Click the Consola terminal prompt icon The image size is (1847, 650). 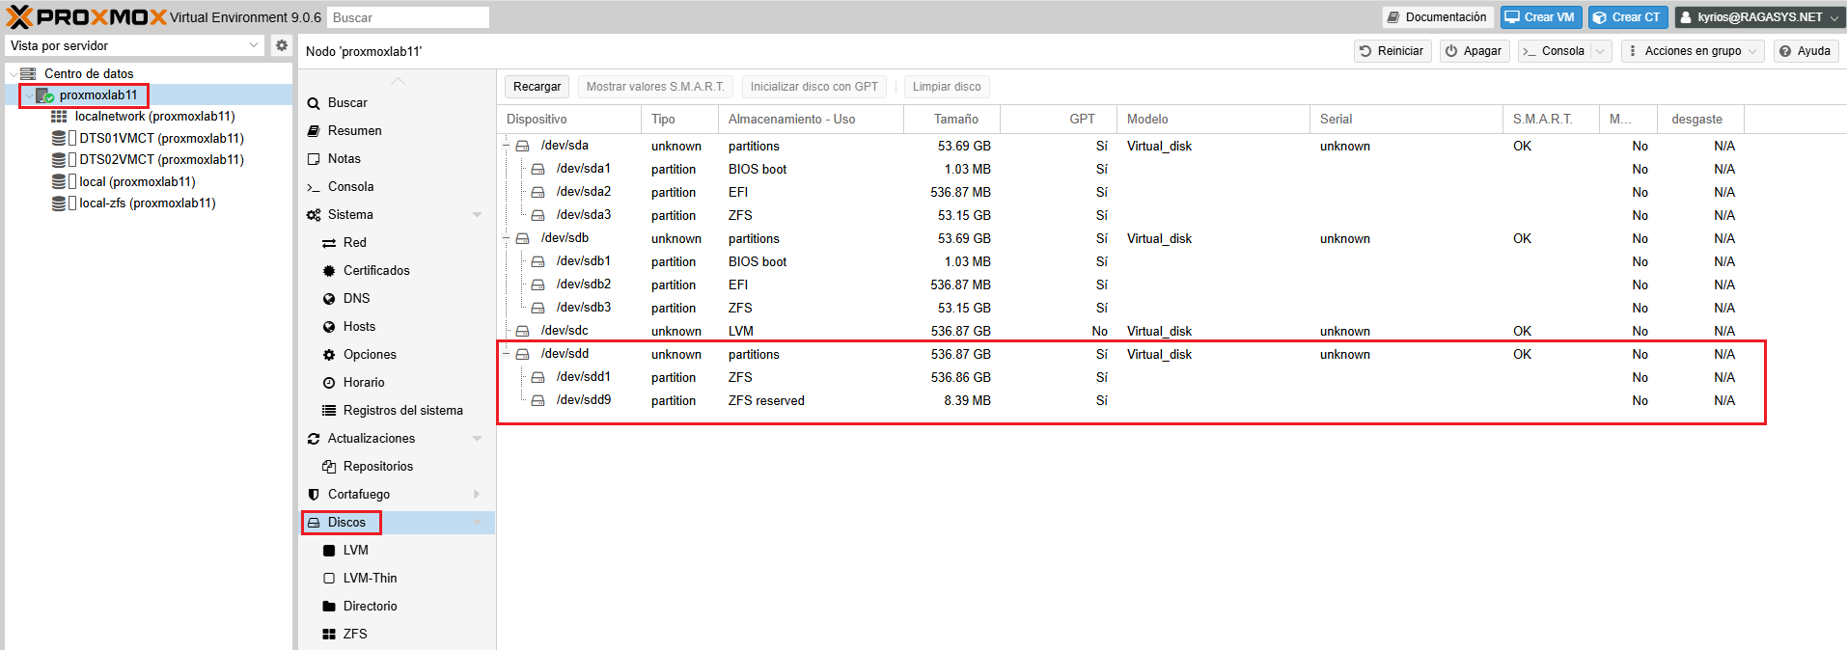314,186
